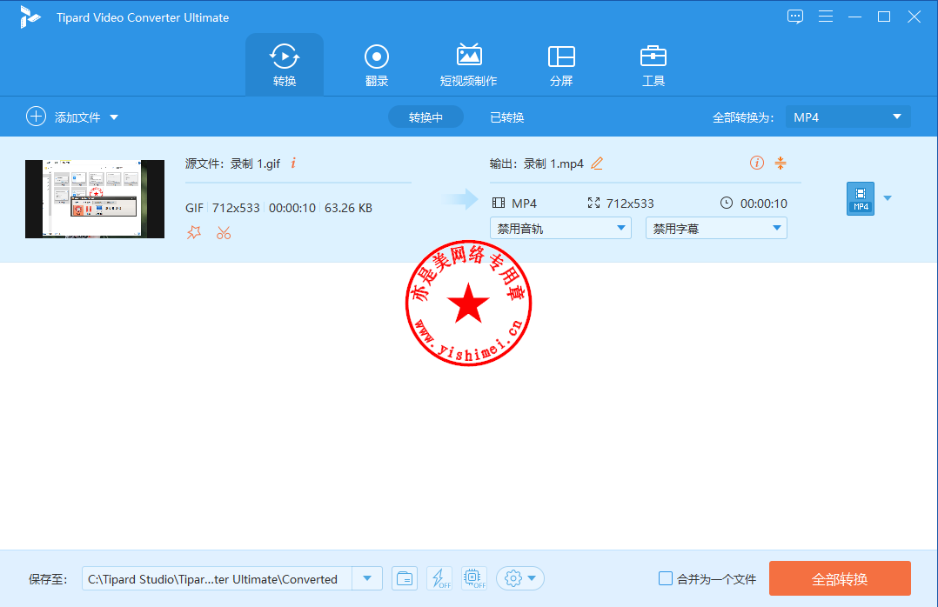This screenshot has width=938, height=607.
Task: Open the gear settings dropdown
Action: (519, 578)
